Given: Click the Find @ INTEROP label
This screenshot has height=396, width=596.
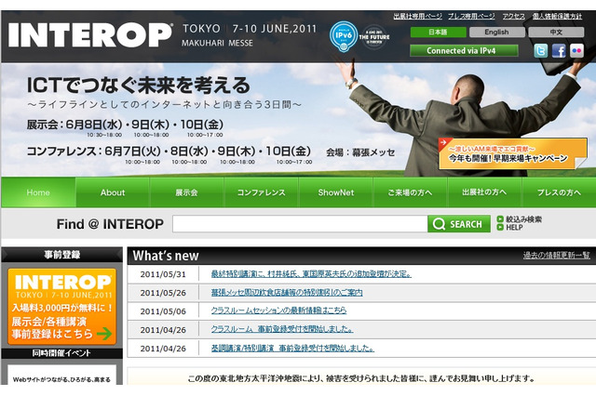Looking at the screenshot, I should pos(110,224).
